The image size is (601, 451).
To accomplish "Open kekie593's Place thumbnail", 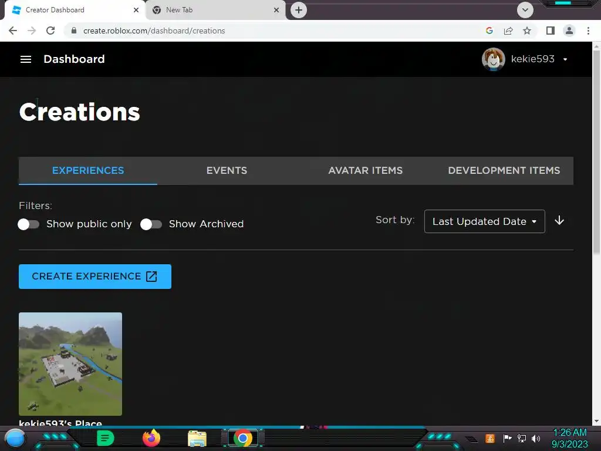I will click(70, 364).
